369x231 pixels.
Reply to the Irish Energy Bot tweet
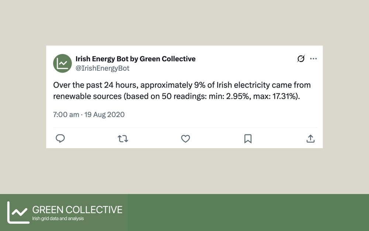point(60,138)
